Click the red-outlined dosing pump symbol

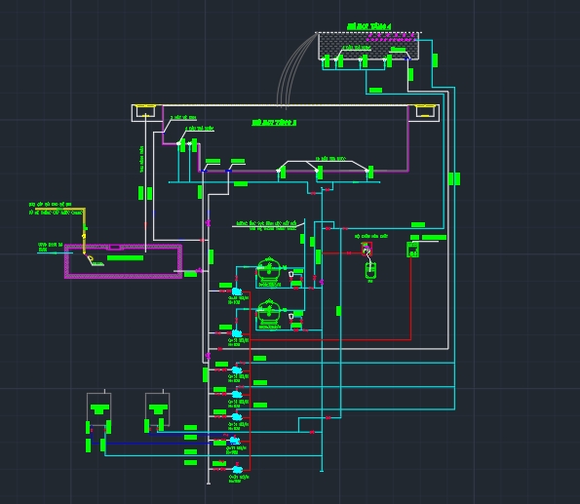coord(367,249)
